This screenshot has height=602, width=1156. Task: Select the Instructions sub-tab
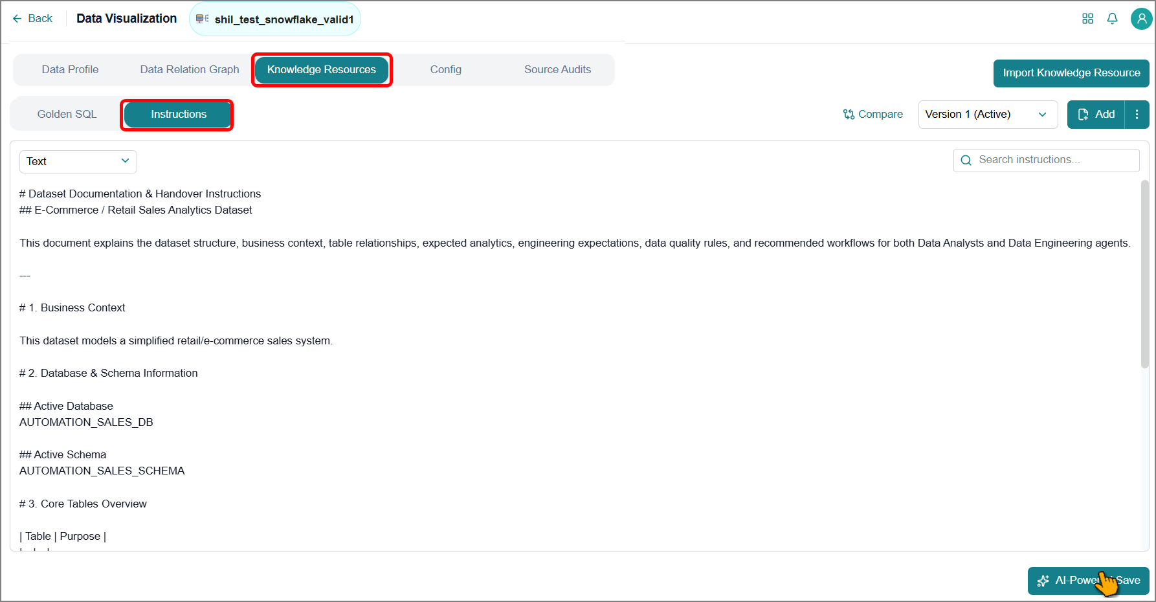pyautogui.click(x=179, y=114)
